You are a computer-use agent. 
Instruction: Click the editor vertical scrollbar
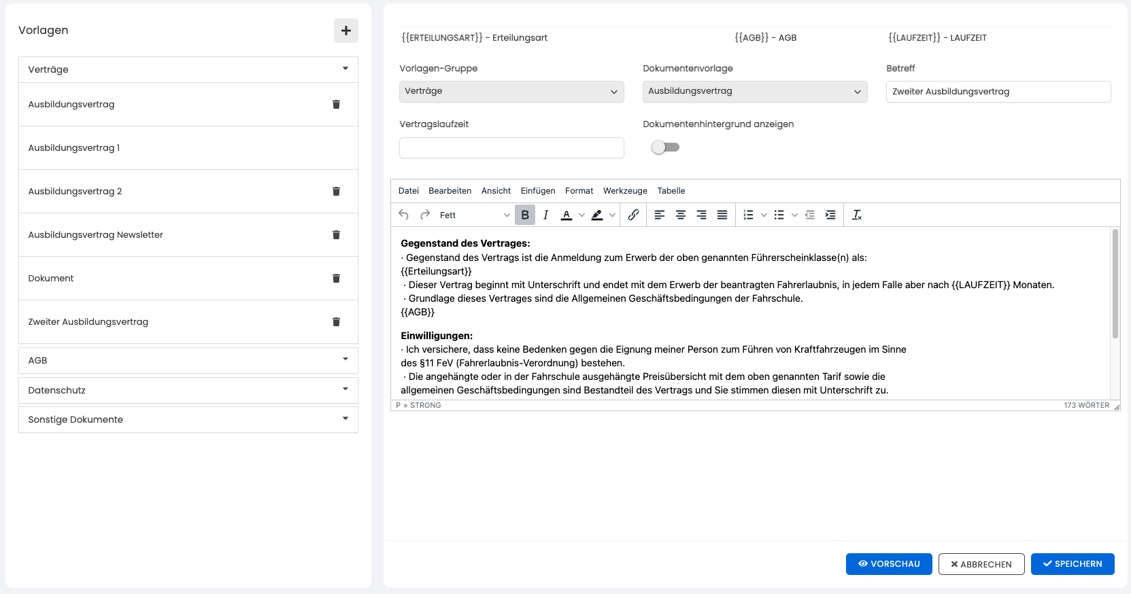point(1115,284)
